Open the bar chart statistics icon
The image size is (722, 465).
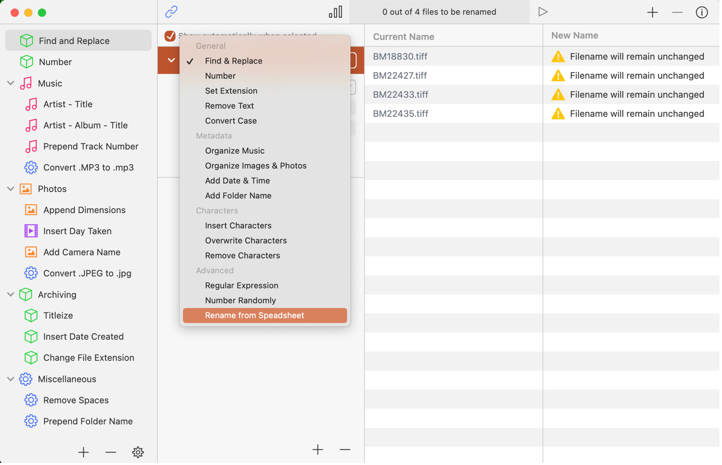tap(336, 11)
